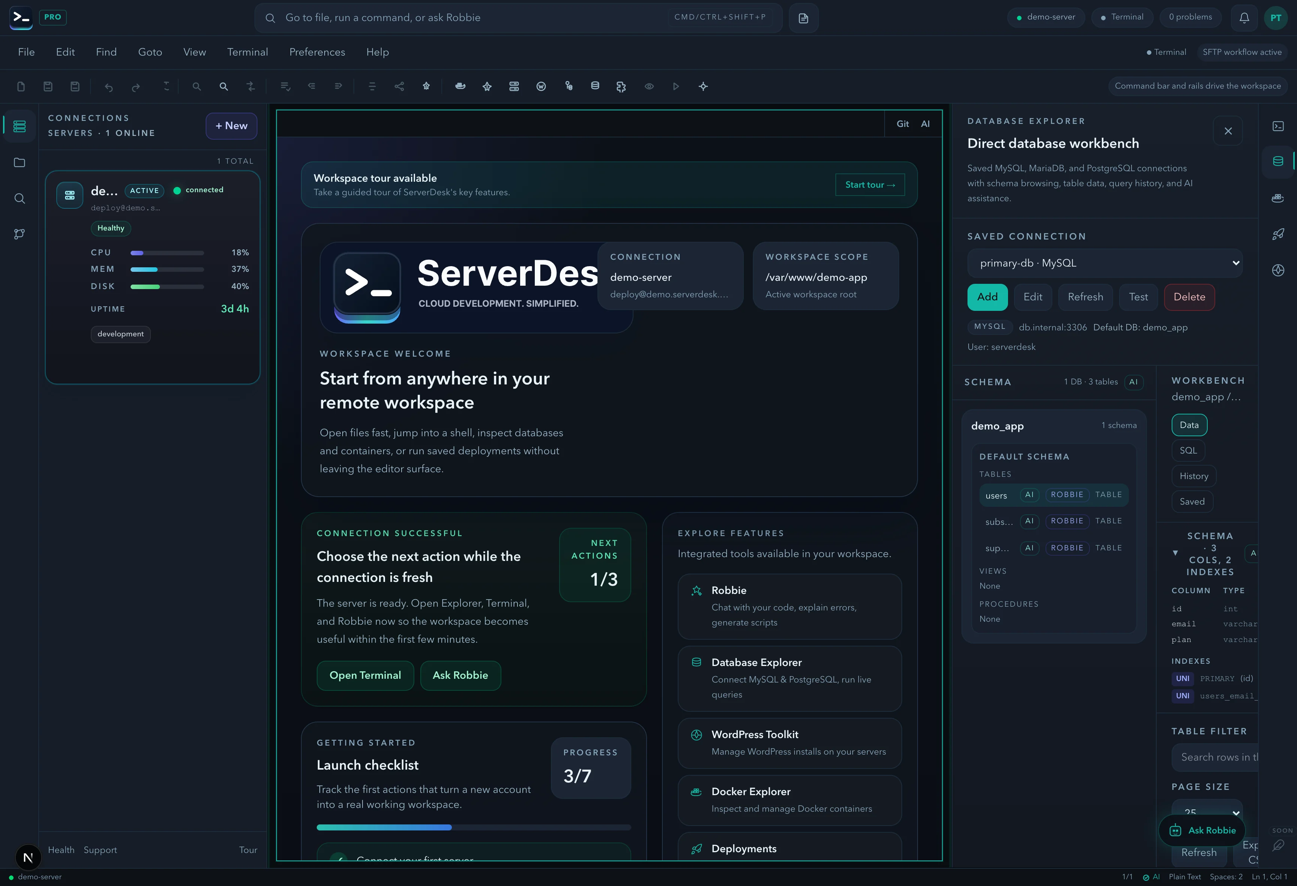Focus the Table Filter search rows field
This screenshot has width=1297, height=886.
pyautogui.click(x=1215, y=758)
